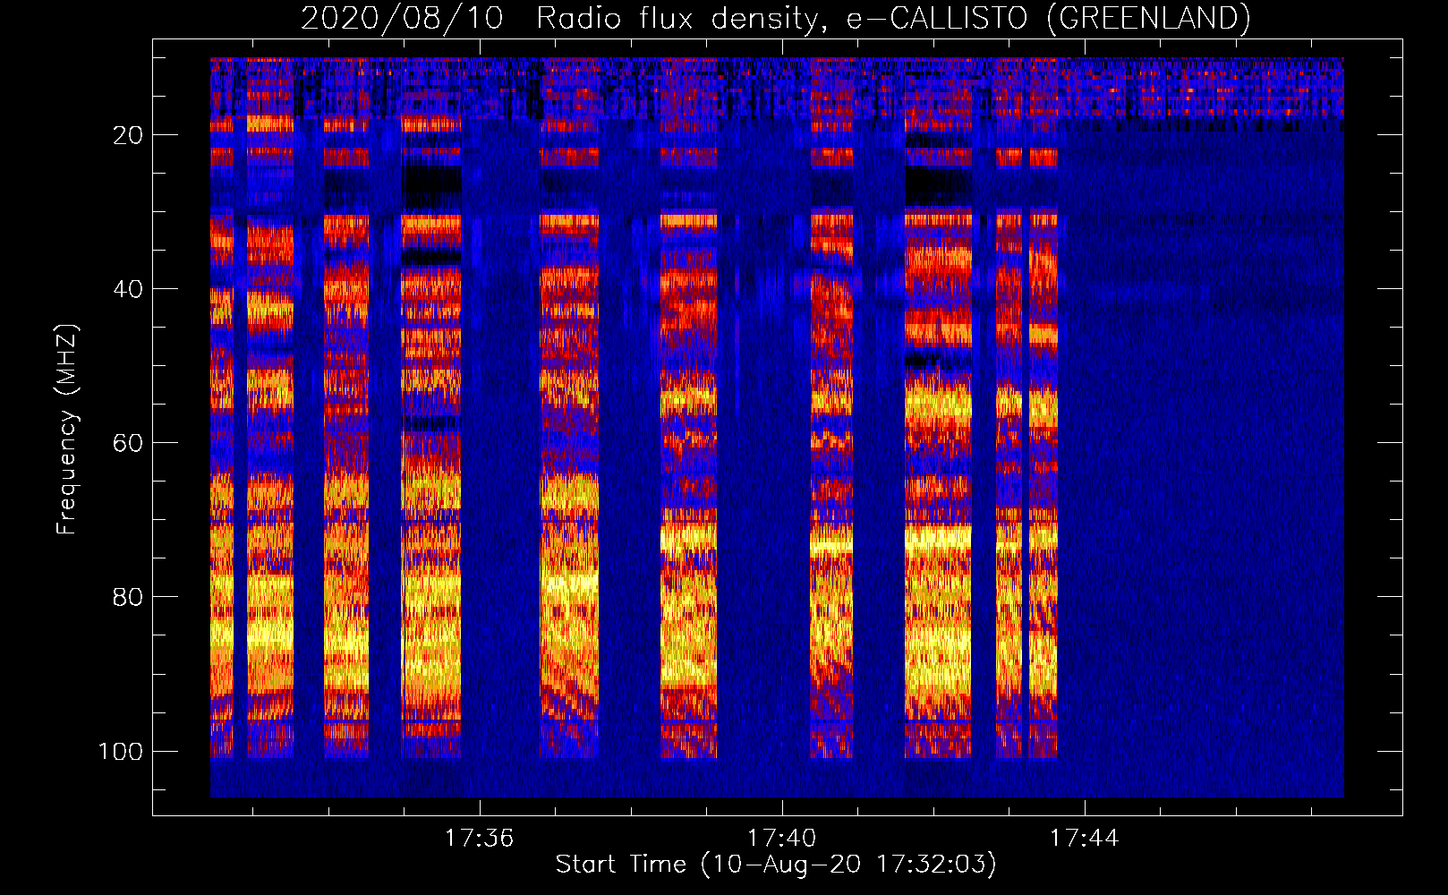Viewport: 1448px width, 895px height.
Task: Click the 40 frequency tick label
Action: 128,289
